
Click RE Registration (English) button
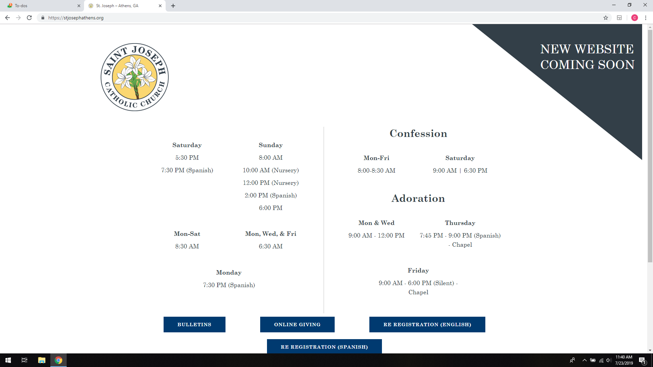coord(427,325)
